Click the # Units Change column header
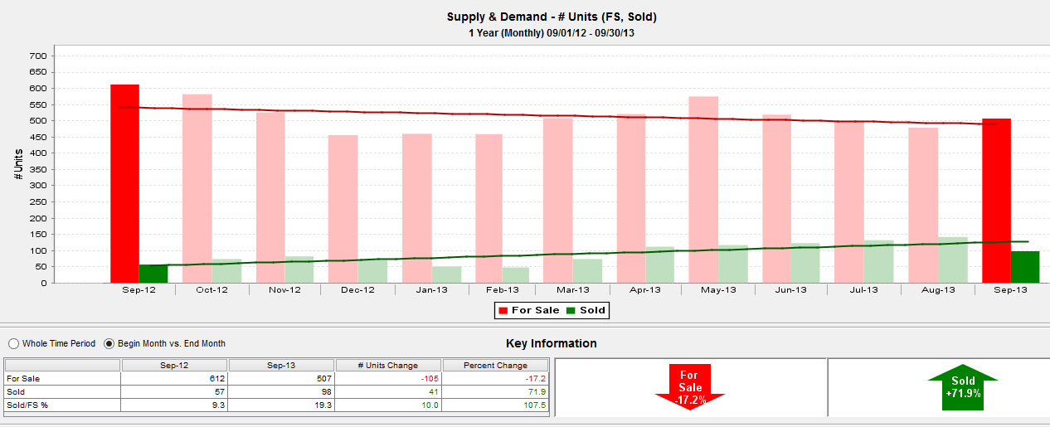 pos(389,365)
